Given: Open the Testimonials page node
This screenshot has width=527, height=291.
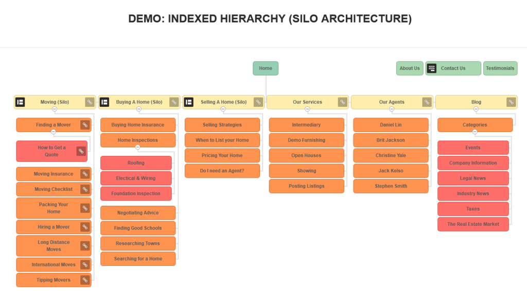Looking at the screenshot, I should (500, 68).
